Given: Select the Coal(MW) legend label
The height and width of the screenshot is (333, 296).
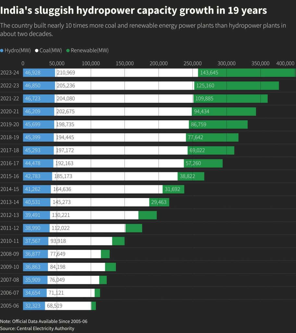Looking at the screenshot, I should 51,50.
